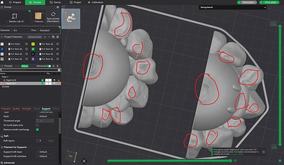Toggle the Advanced mode switch

[x=49, y=66]
